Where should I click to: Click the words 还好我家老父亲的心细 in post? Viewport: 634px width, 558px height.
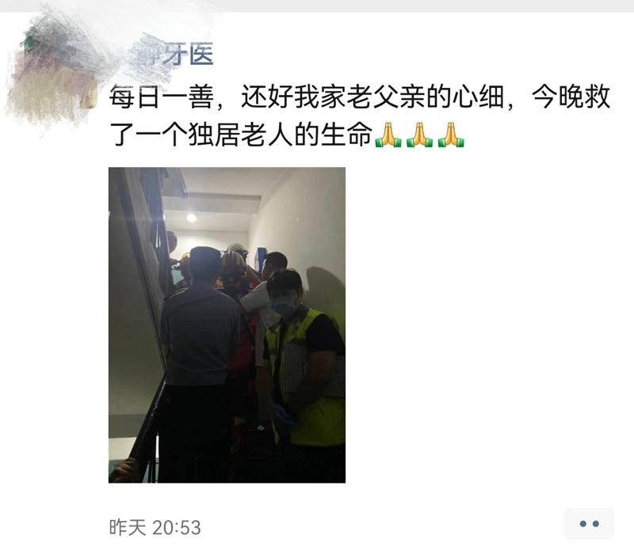372,97
